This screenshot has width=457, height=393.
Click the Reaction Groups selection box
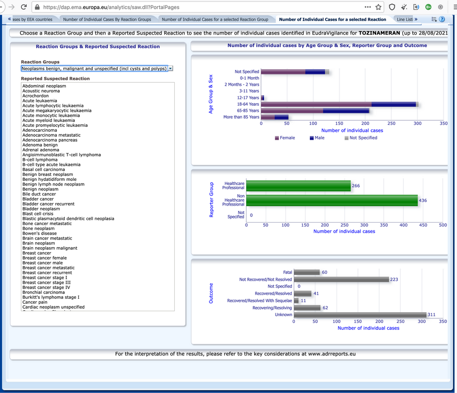point(94,69)
